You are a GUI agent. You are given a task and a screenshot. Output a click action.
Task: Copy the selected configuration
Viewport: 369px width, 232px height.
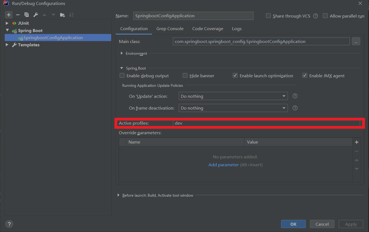click(27, 15)
